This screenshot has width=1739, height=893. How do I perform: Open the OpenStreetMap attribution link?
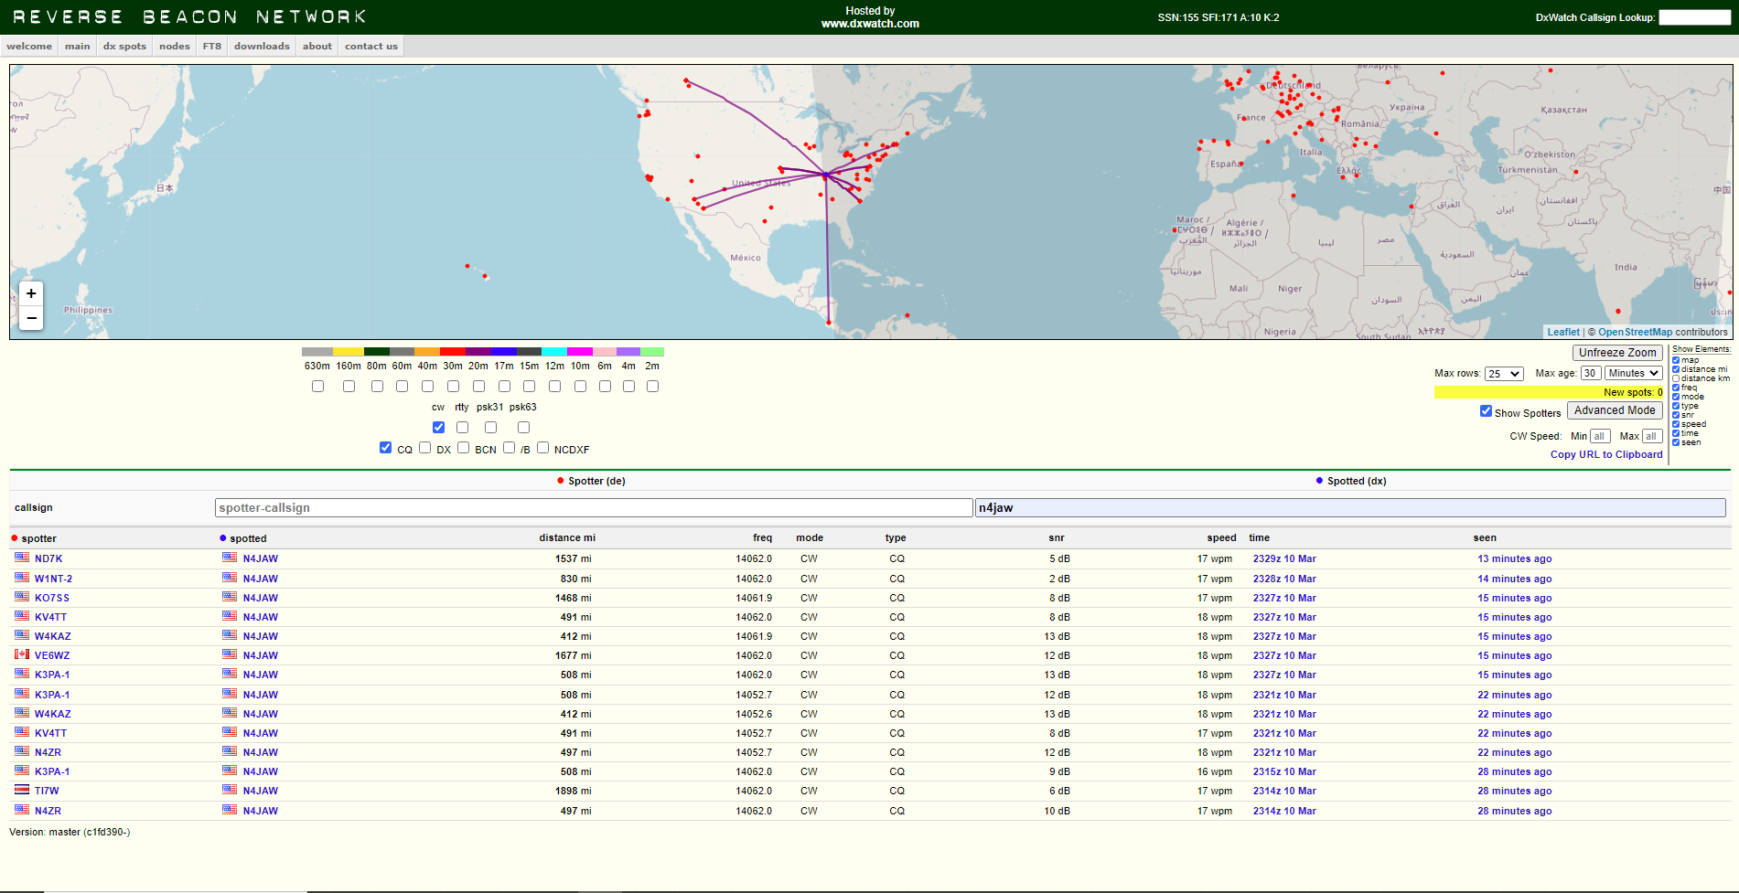(x=1635, y=332)
